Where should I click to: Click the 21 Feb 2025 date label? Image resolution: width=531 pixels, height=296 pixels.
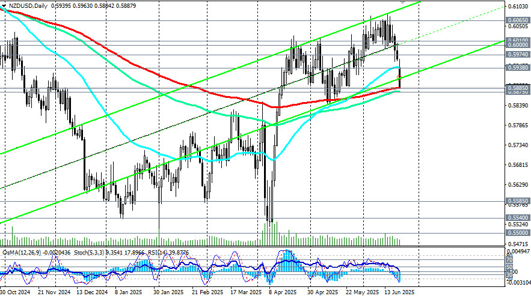(x=207, y=292)
